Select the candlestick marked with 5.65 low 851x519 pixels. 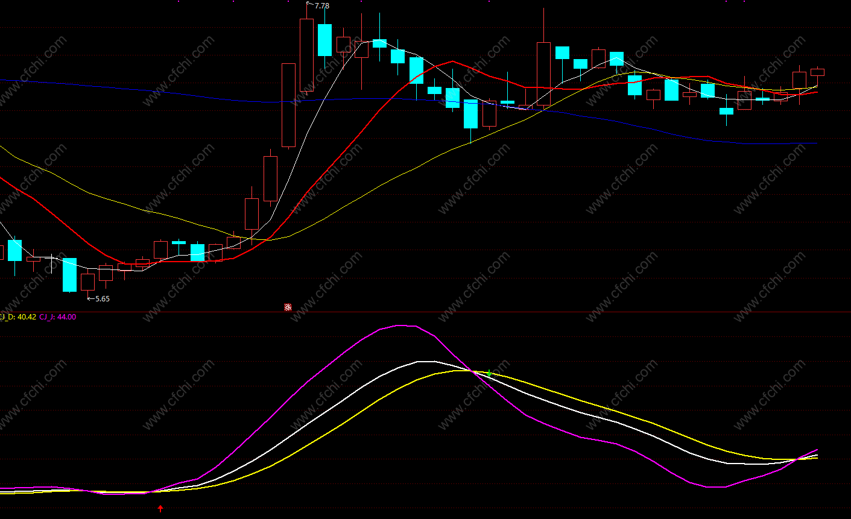(88, 283)
